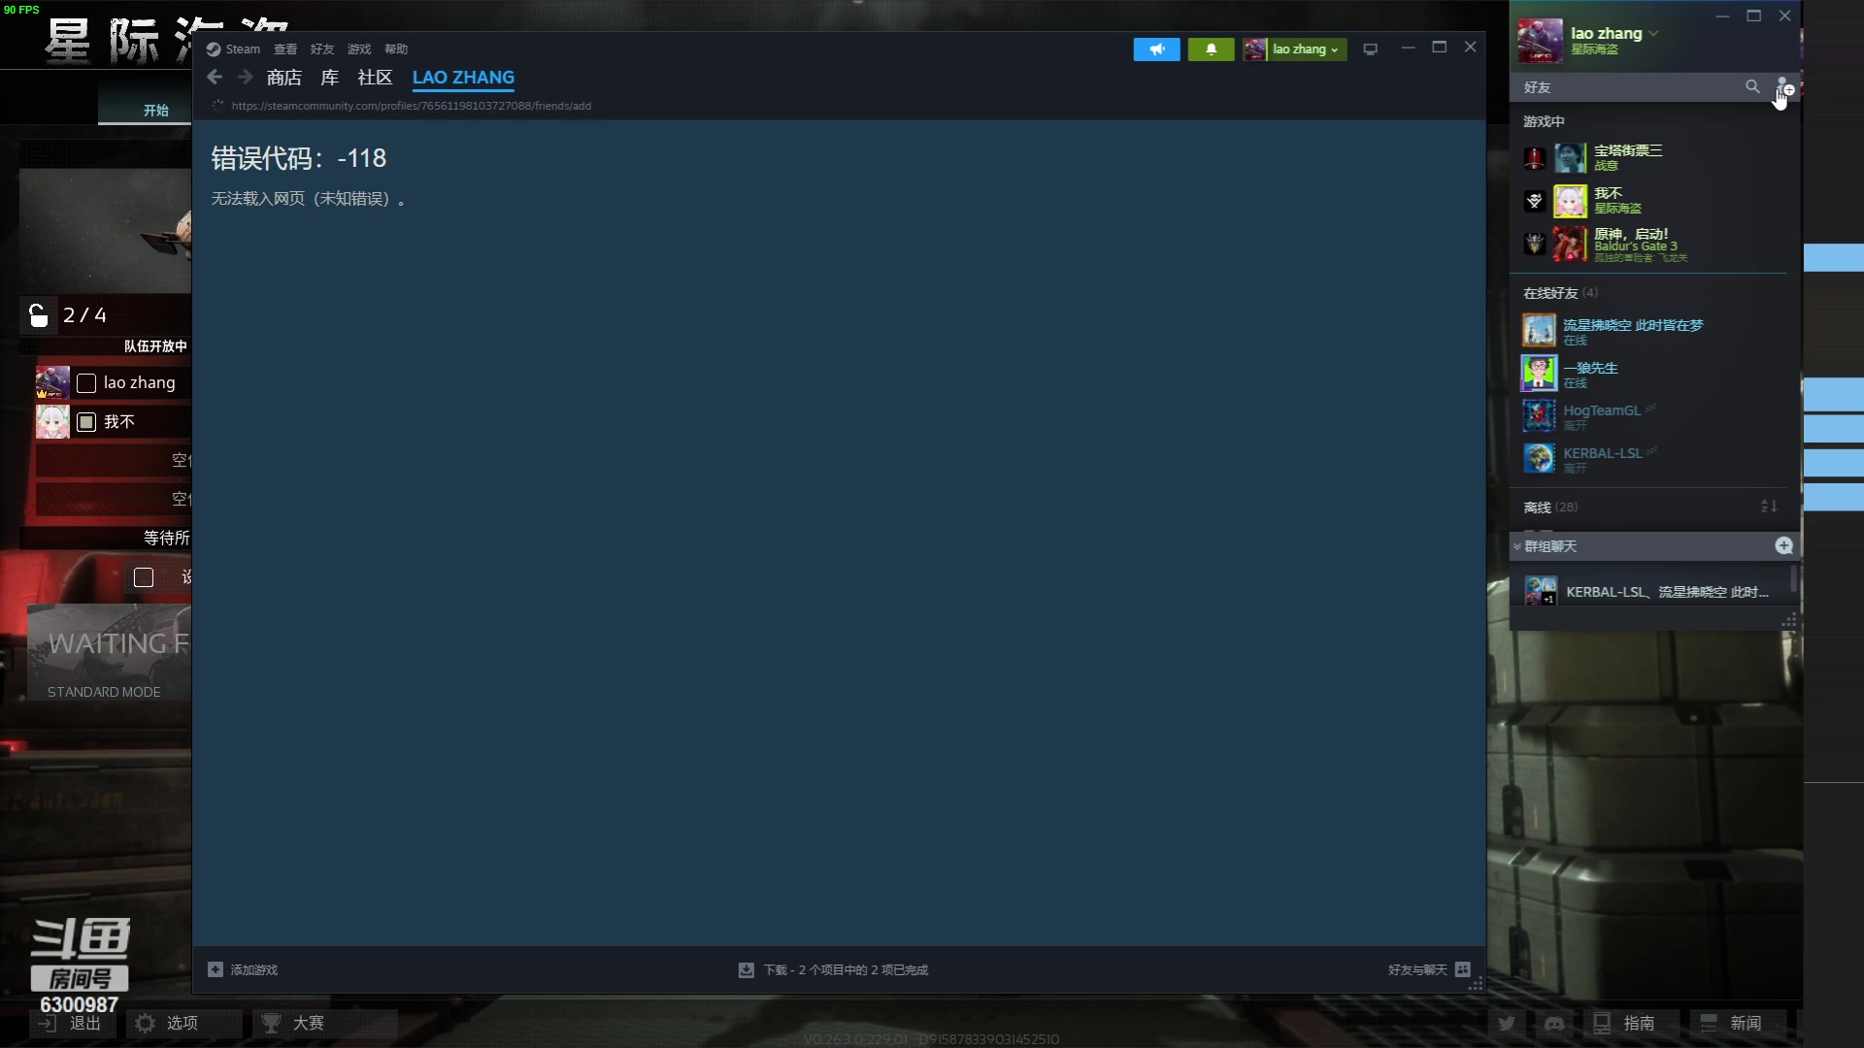Click the lobby lock icon next to 2 / 4
Screen dimensions: 1864x1048
click(38, 315)
